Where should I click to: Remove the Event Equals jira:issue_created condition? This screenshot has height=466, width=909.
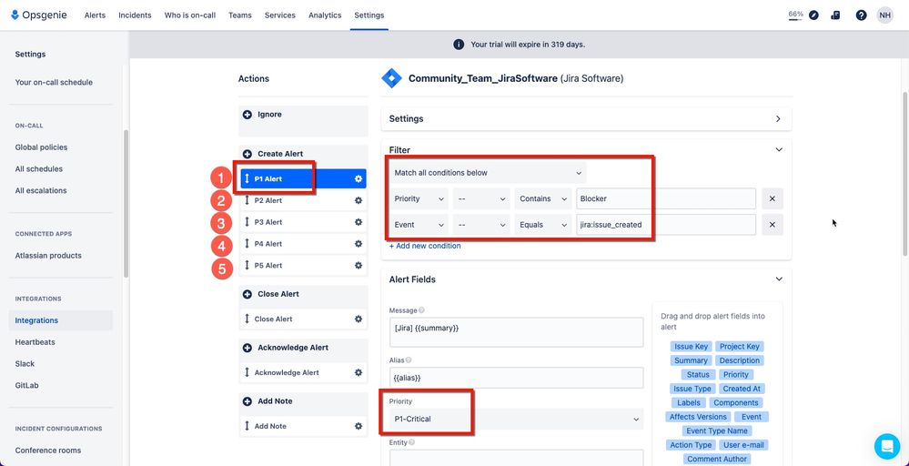(x=773, y=225)
